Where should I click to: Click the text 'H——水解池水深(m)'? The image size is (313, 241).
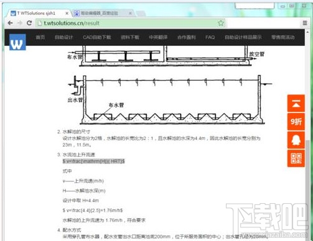tap(84, 191)
